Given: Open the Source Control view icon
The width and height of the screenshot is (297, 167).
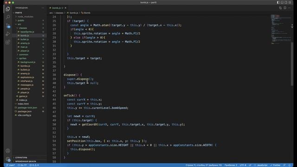Looking at the screenshot, I should pos(8,26).
